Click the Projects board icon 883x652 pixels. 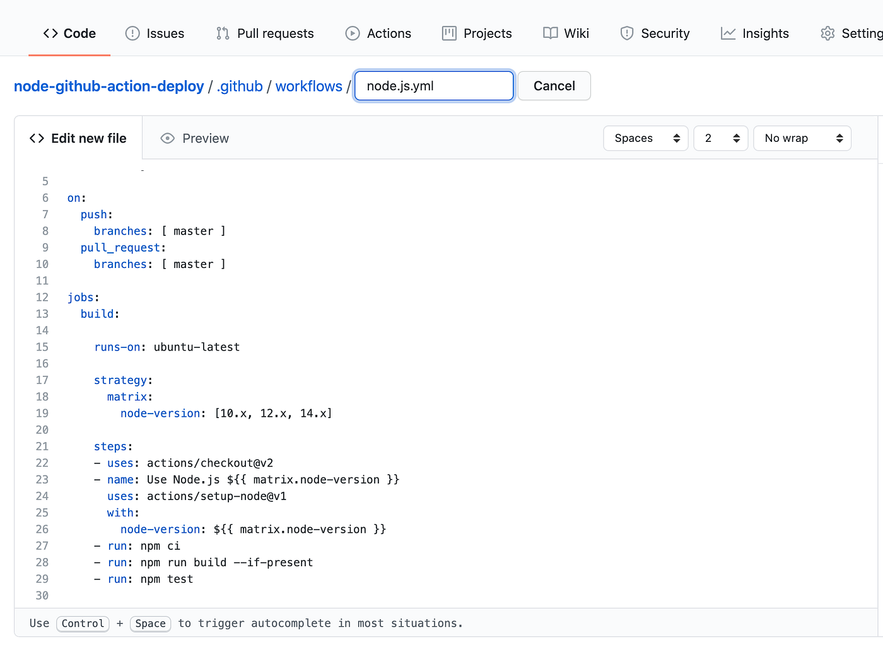coord(448,33)
